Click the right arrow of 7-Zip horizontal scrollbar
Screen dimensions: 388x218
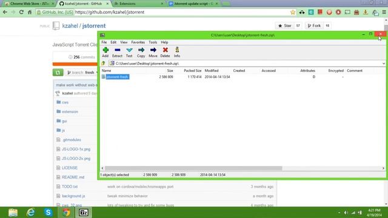coord(383,168)
